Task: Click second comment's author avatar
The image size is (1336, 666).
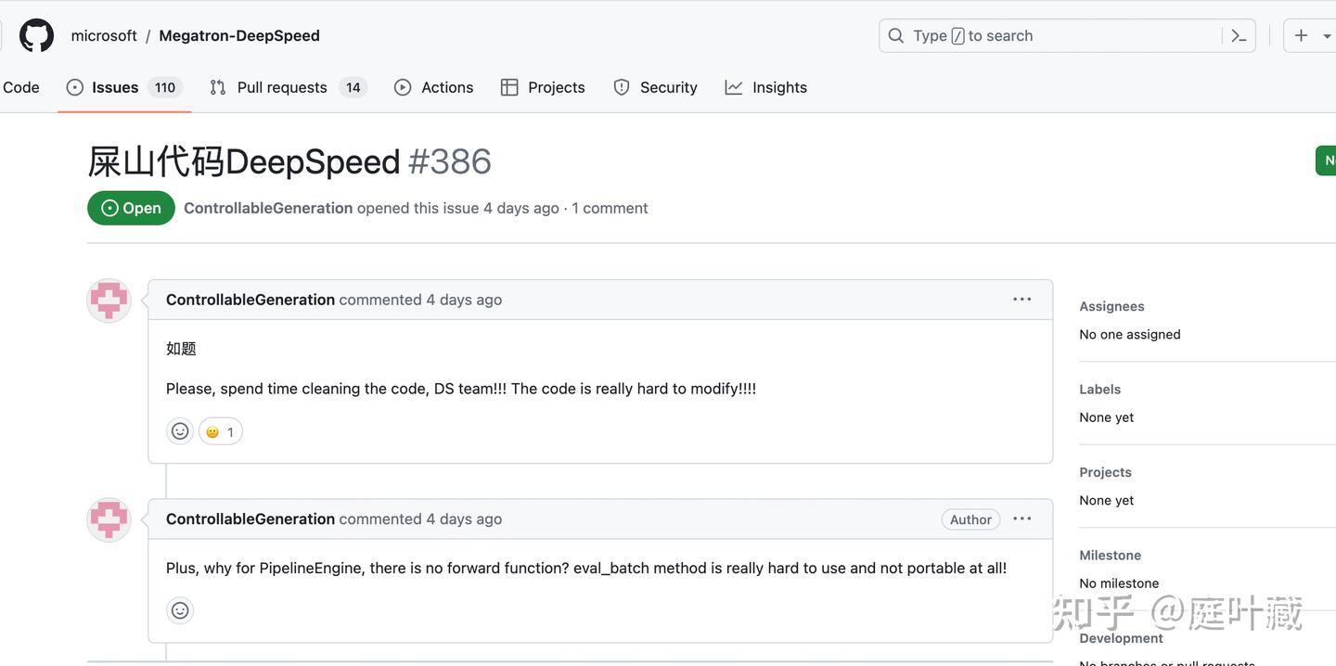Action: point(109,519)
